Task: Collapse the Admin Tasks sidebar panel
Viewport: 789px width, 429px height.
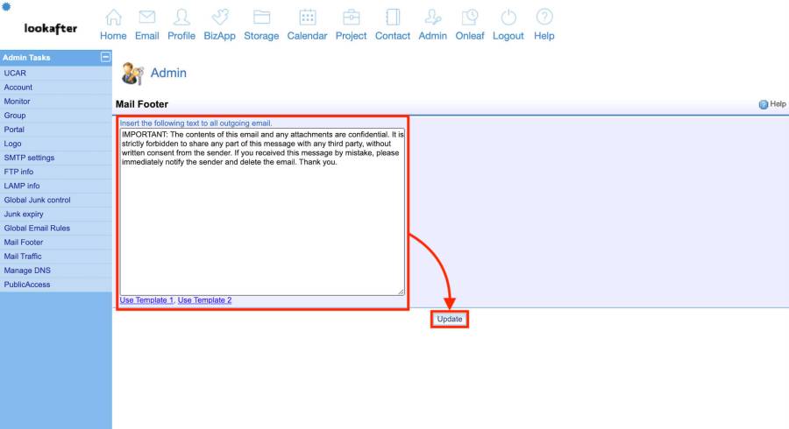Action: (106, 58)
